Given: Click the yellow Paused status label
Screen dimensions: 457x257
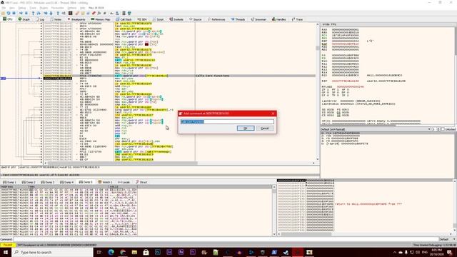Looking at the screenshot, I should point(8,245).
